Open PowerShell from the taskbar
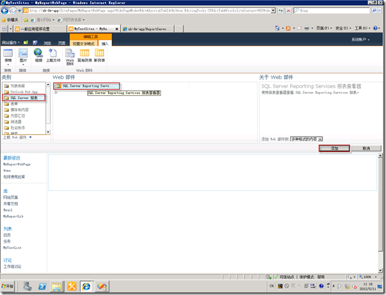This screenshot has height=295, width=386. (42, 287)
